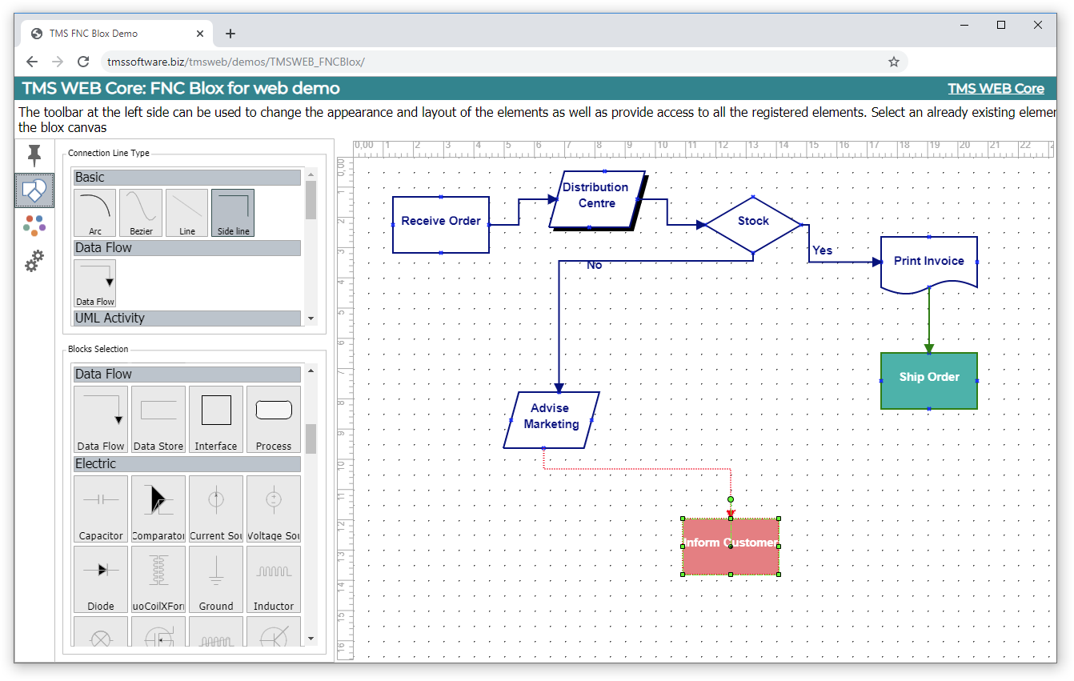Switch to the TMS FNC Blox Demo tab
Image resolution: width=1074 pixels, height=681 pixels.
pos(112,33)
